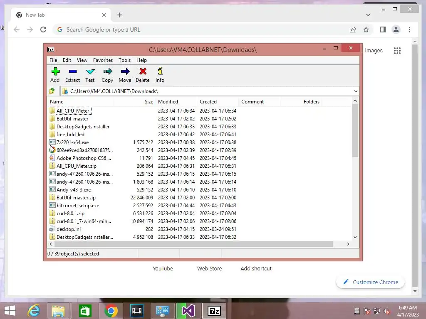
Task: Click the 7-Zip taskbar icon
Action: pos(214,311)
